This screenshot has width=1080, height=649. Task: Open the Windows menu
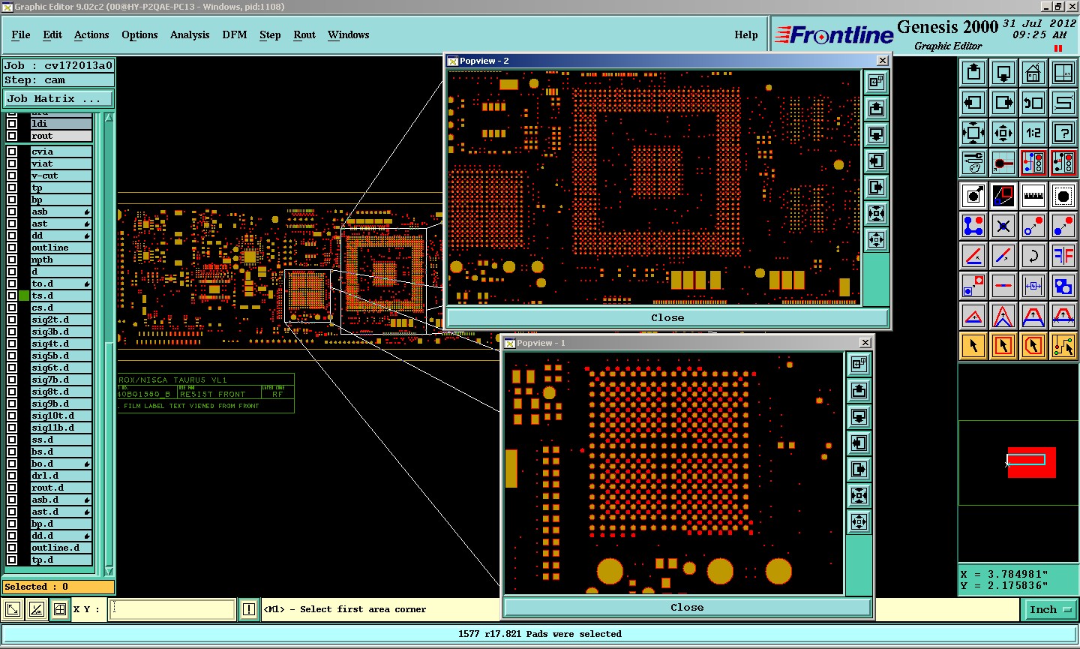tap(349, 35)
